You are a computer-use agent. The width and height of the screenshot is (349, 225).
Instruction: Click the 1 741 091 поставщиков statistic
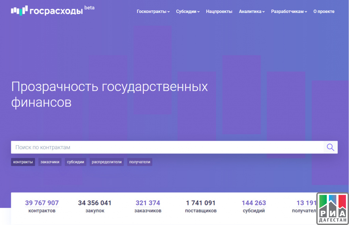(x=201, y=206)
